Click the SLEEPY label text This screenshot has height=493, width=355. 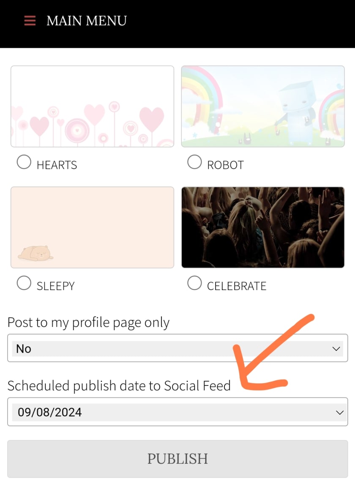pos(56,286)
